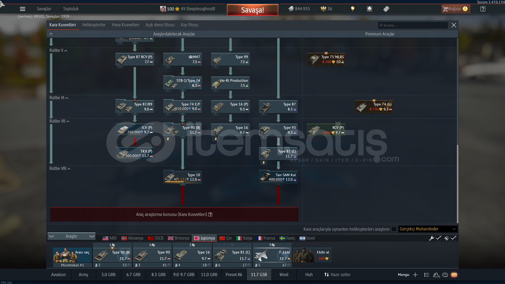Switch to Açık deniz filosu tab
Viewport: 505px width, 284px height.
click(160, 25)
